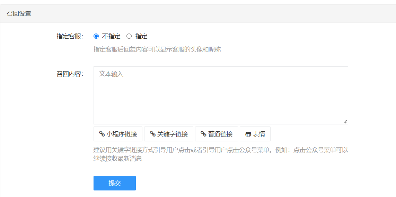
Task: Click the hint text about 头像和昵称
Action: tap(157, 49)
